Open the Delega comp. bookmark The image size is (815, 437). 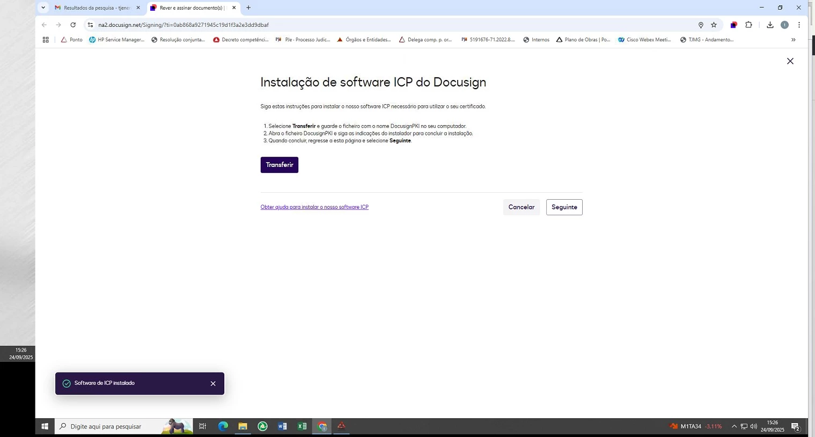(x=425, y=40)
